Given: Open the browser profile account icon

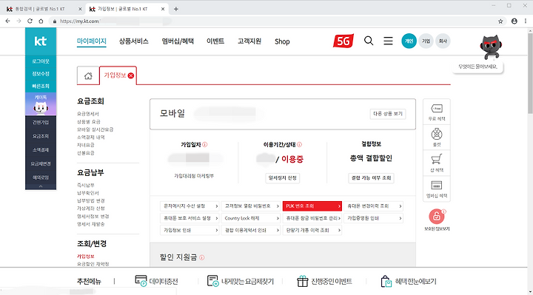Looking at the screenshot, I should pos(514,21).
